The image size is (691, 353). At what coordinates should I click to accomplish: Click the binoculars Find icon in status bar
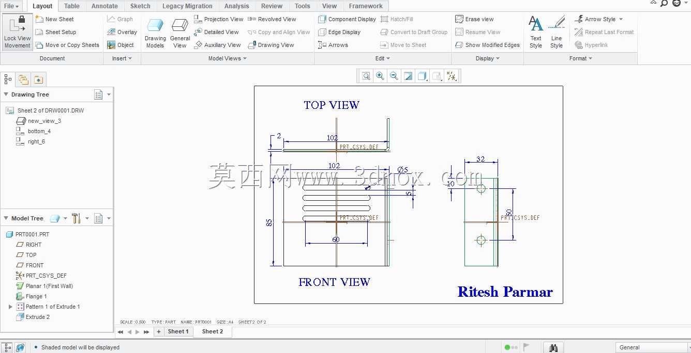(x=553, y=347)
